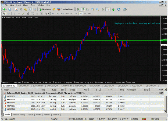Click the order icon for 44753573

click(5, 96)
